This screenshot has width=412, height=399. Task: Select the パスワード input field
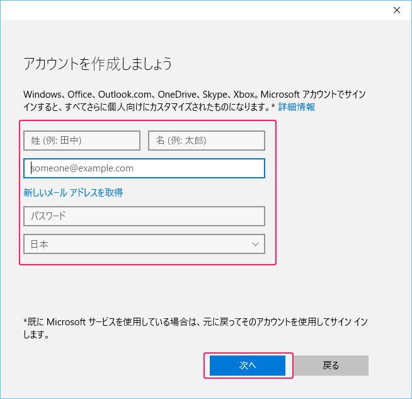pos(144,216)
